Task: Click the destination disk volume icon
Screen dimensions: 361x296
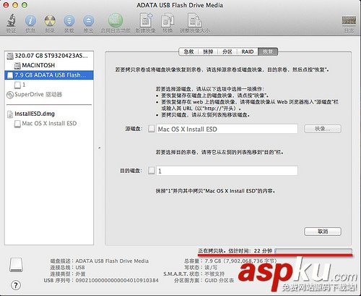Action: [152, 170]
